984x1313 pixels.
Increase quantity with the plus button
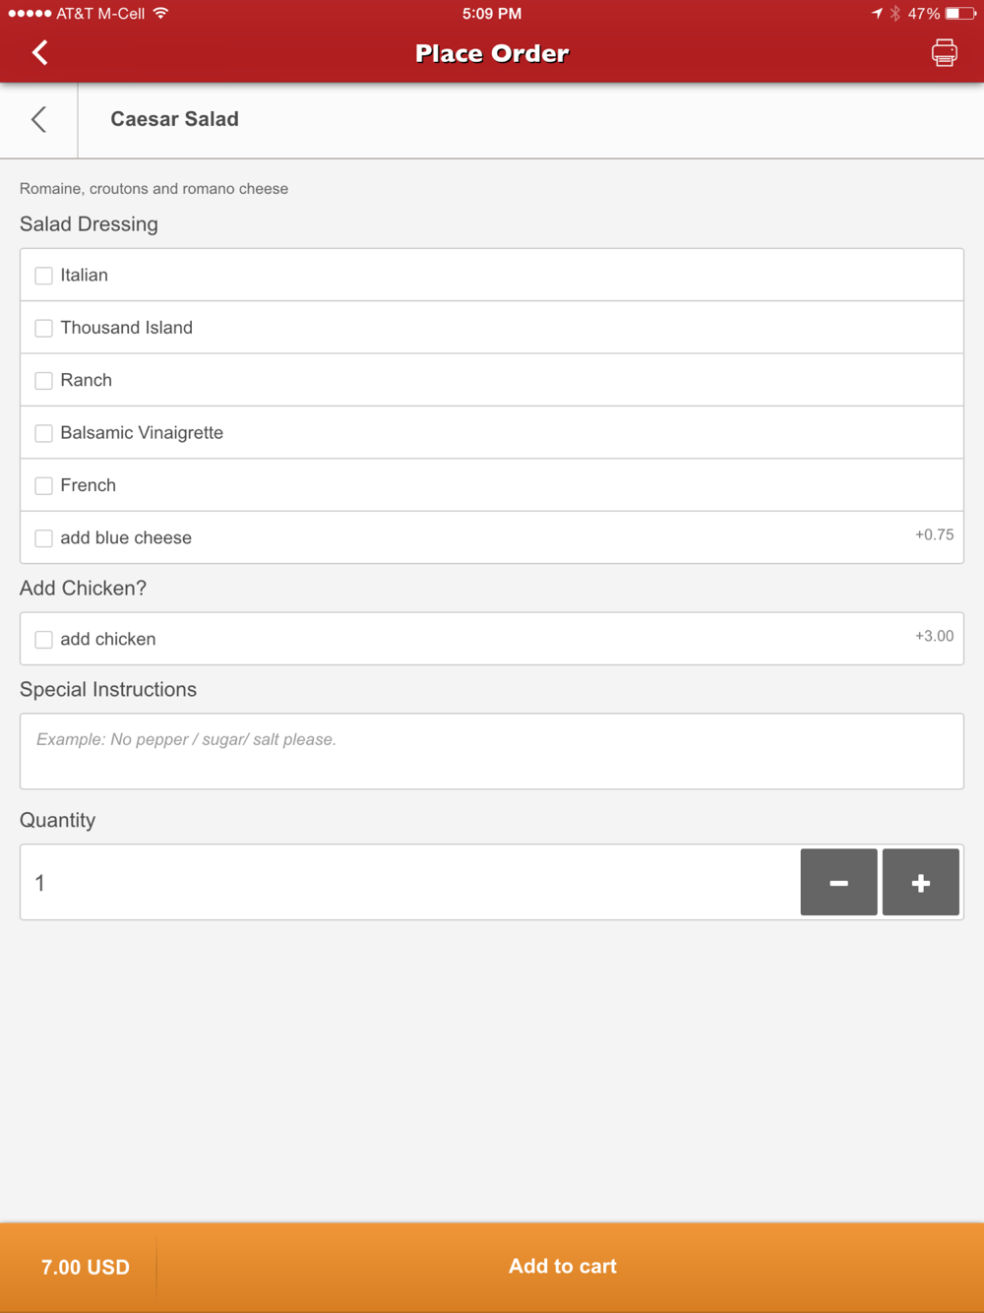[920, 883]
